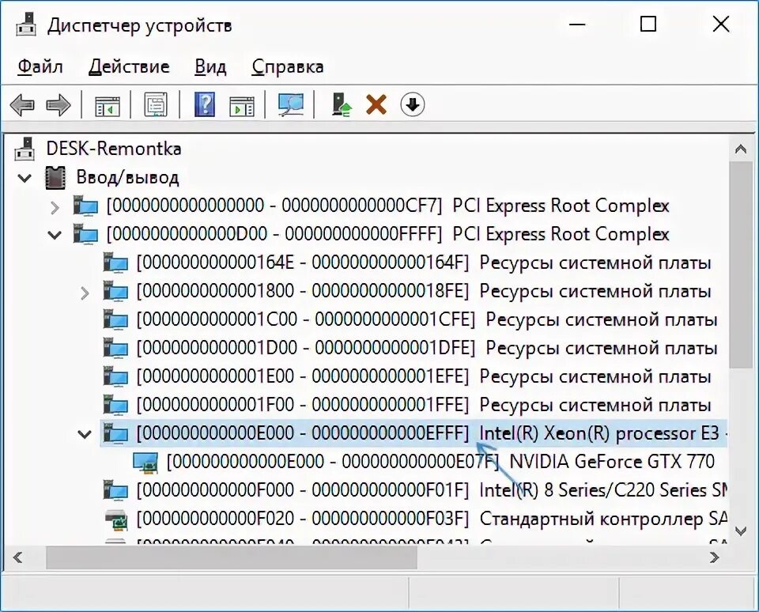Image resolution: width=759 pixels, height=612 pixels.
Task: Select the 1E00-1EFE Ресурсы системной платы row
Action: pos(424,376)
